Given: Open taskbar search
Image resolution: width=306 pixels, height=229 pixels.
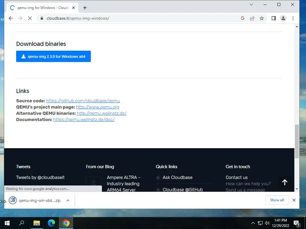Looking at the screenshot, I should point(22,223).
